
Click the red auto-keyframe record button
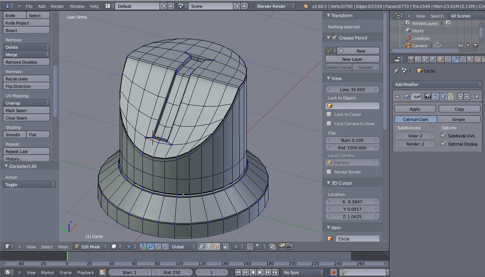(334, 273)
